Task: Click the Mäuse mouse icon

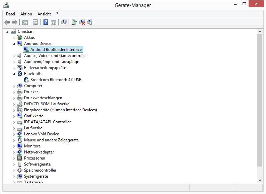Action: (x=20, y=140)
